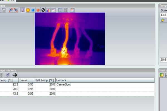167x111 pixels.
Task: Click the 20.0 reflected temperature in CenterSpot row
Action: point(45,85)
